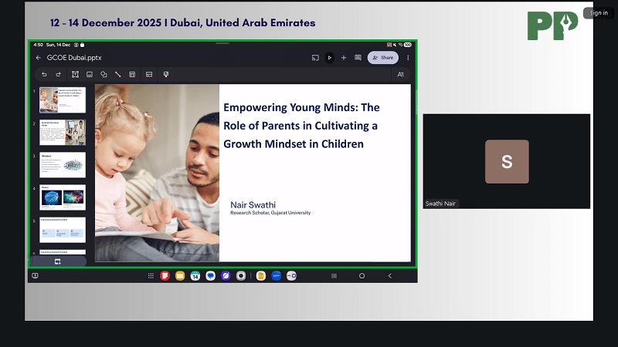Select slide 2 thumbnail in the slide panel
Viewport: 618px width, 347px height.
click(x=63, y=132)
